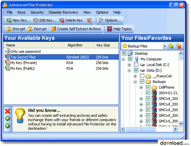Open the Security menu
The image size is (191, 146).
[37, 12]
